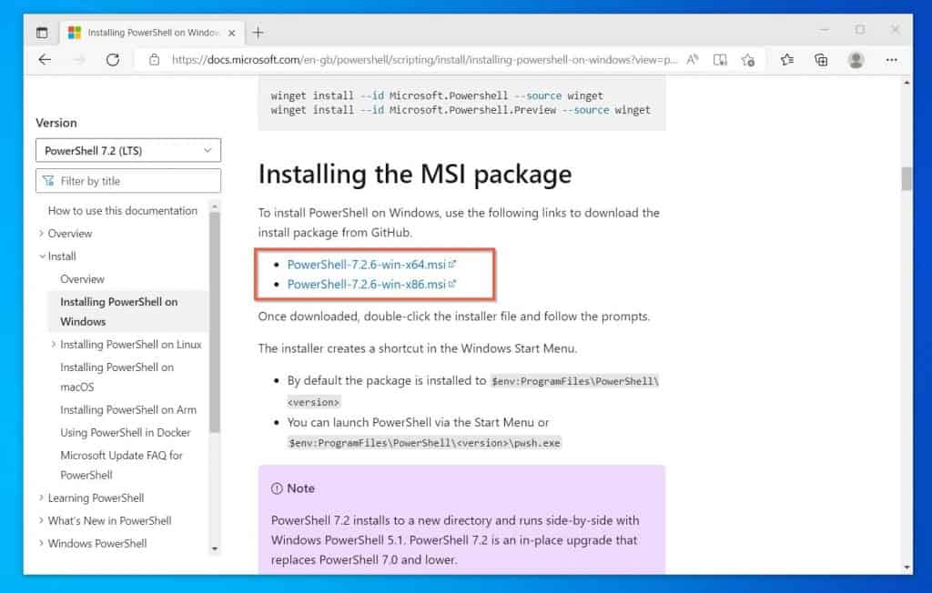
Task: Click the Note info circle icon
Action: click(x=277, y=488)
